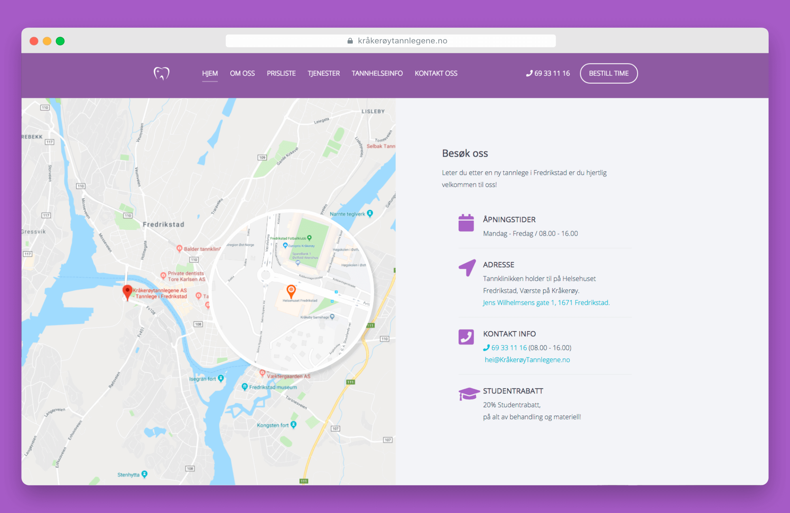Open the PRISLISTE menu item
Image resolution: width=790 pixels, height=513 pixels.
coord(281,73)
